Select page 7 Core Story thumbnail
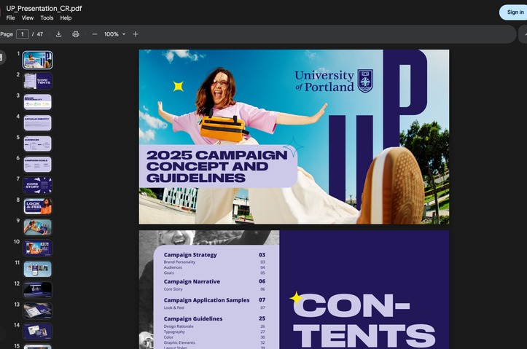This screenshot has width=527, height=349. [38, 185]
